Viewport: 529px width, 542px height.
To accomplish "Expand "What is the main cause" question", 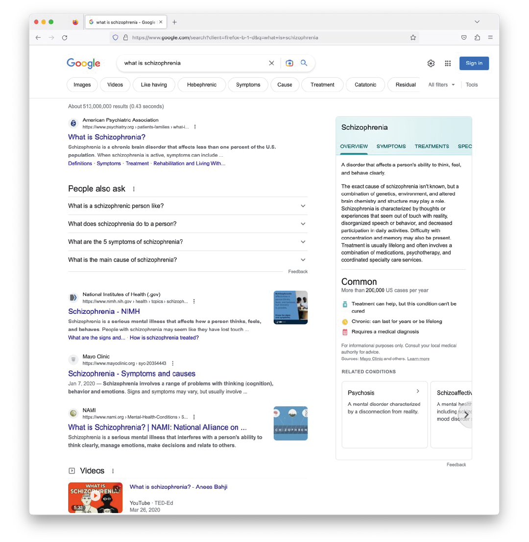I will (x=188, y=260).
